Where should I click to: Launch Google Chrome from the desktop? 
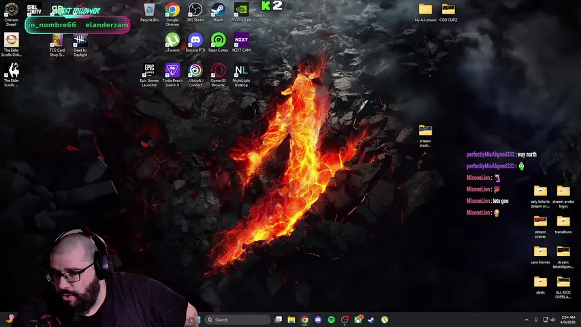tap(172, 14)
